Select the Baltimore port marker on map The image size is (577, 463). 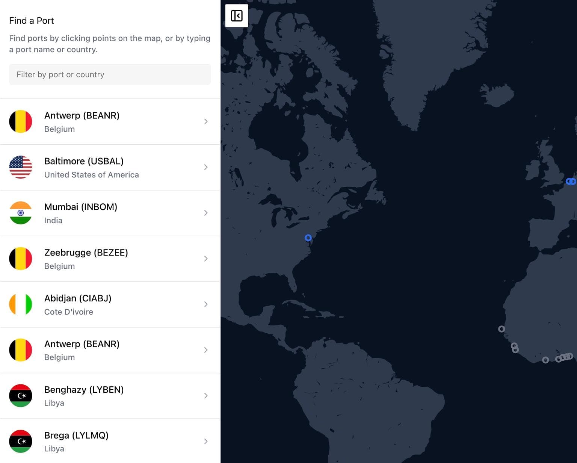click(x=308, y=238)
